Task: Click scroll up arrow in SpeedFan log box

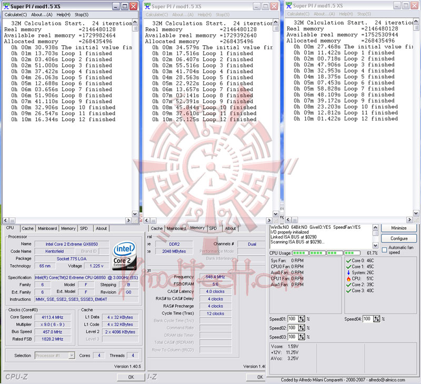Action: tap(375, 228)
